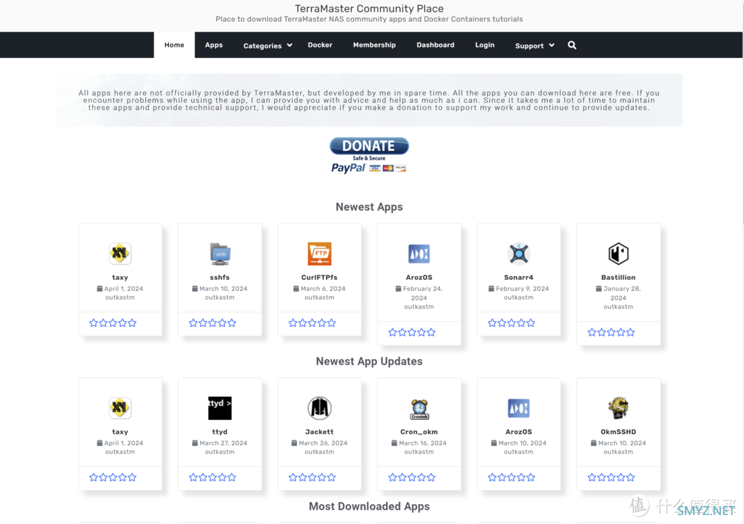Open the ttyd app name link
The image size is (744, 524).
220,432
